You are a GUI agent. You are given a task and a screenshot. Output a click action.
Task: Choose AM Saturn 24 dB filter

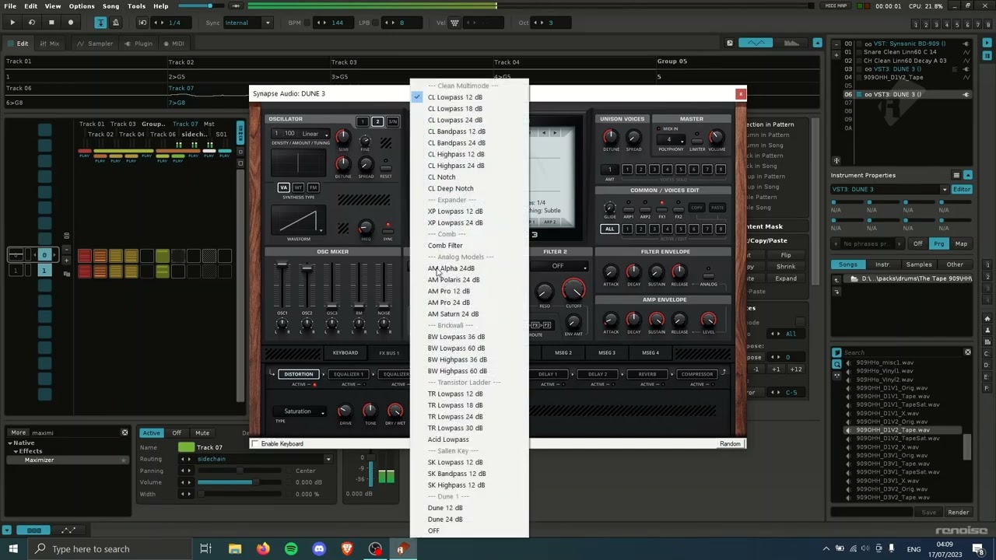tap(469, 314)
